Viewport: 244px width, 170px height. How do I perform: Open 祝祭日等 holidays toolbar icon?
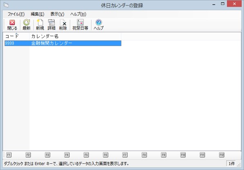pos(80,25)
